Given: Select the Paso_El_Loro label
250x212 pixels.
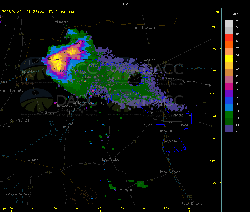Looking at the screenshot, I should 192,204.
